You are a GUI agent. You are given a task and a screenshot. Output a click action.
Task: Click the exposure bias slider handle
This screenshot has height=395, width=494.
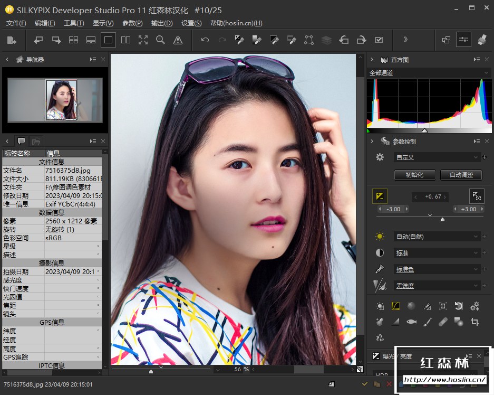442,219
